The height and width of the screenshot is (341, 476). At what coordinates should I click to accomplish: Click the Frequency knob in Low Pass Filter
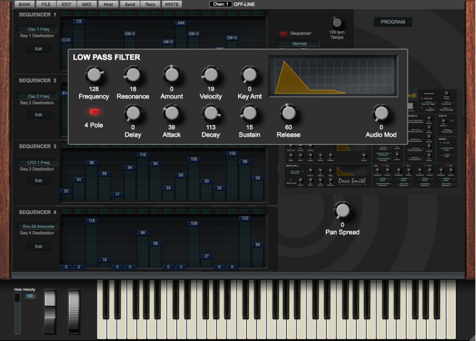click(93, 74)
